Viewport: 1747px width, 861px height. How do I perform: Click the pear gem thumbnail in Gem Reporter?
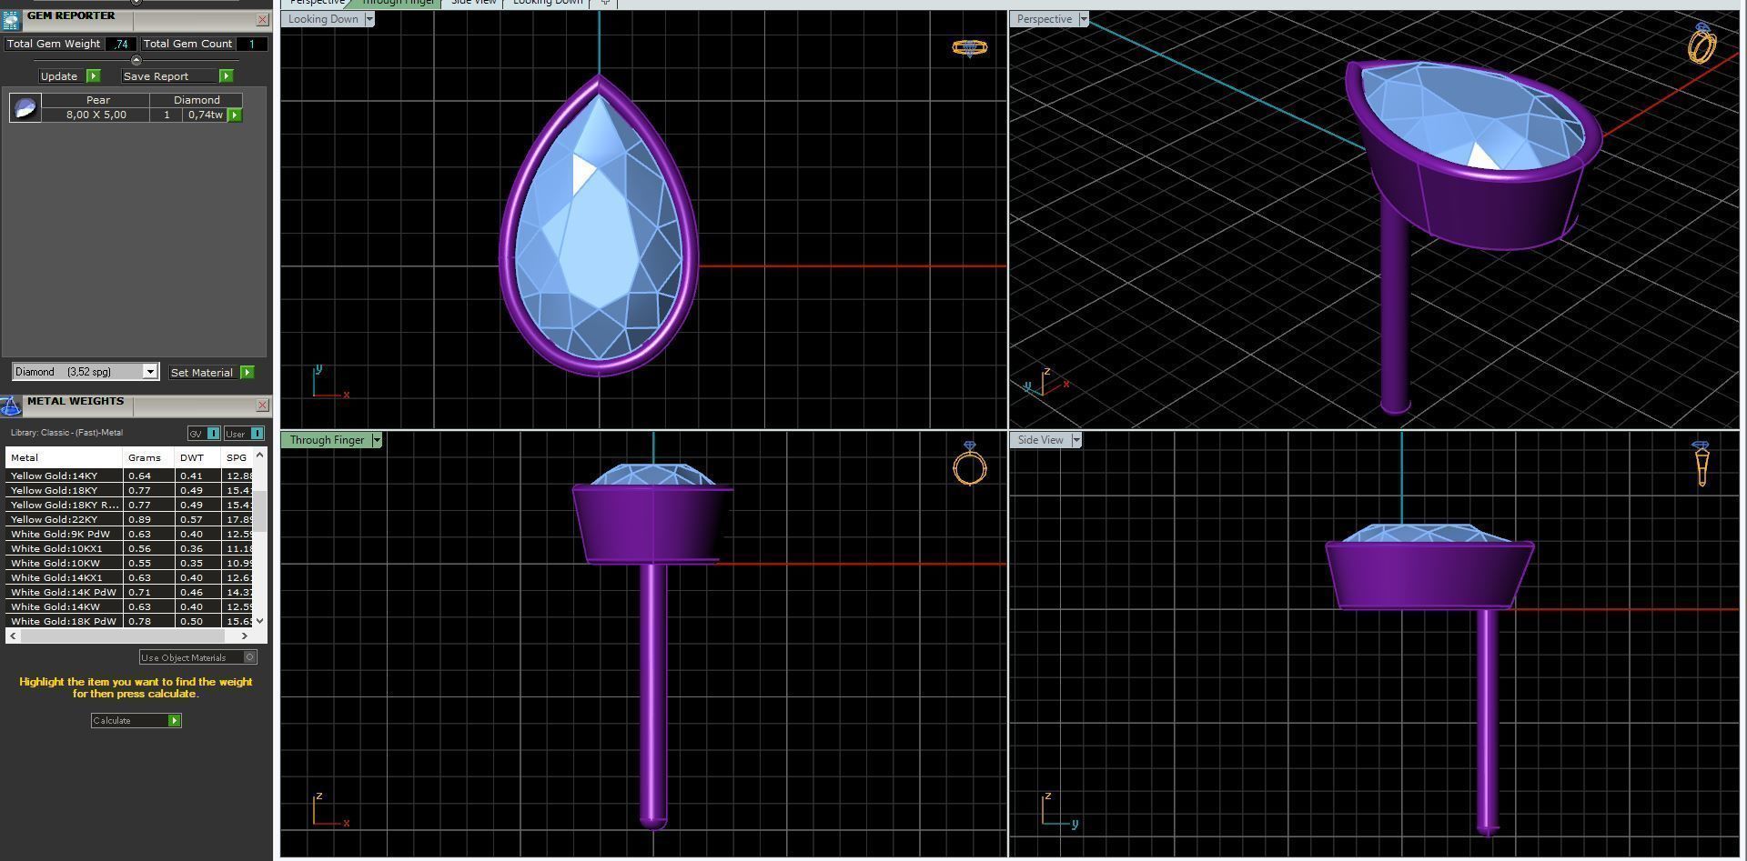pos(25,107)
